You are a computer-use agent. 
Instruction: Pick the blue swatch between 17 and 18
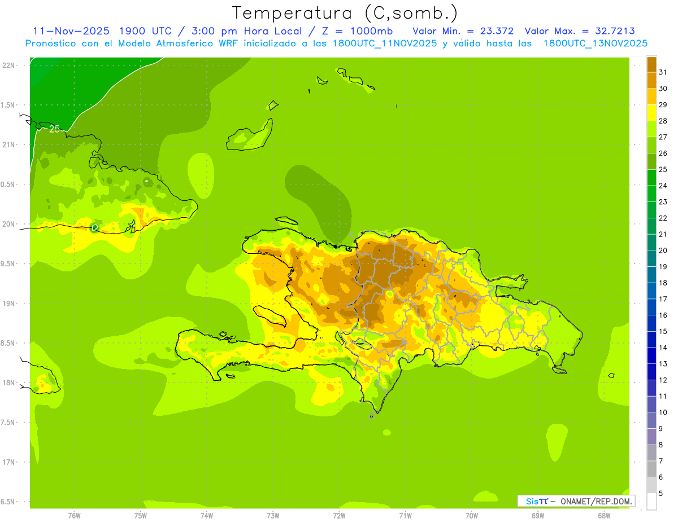click(x=651, y=291)
